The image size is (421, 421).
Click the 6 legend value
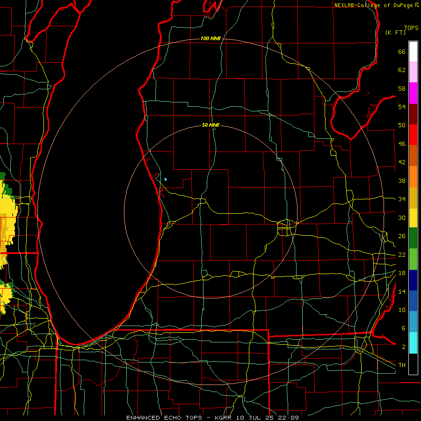click(404, 328)
